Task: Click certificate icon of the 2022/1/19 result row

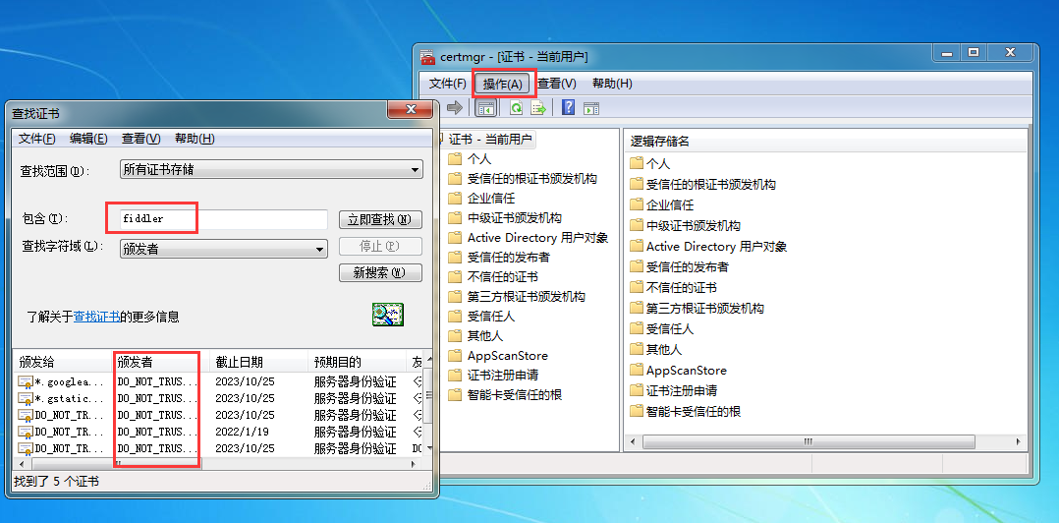Action: [25, 432]
